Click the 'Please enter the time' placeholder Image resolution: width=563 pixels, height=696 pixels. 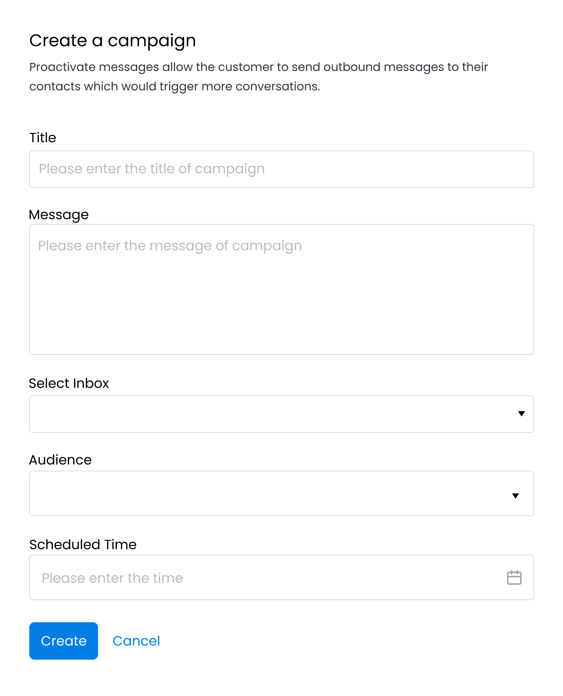click(112, 578)
